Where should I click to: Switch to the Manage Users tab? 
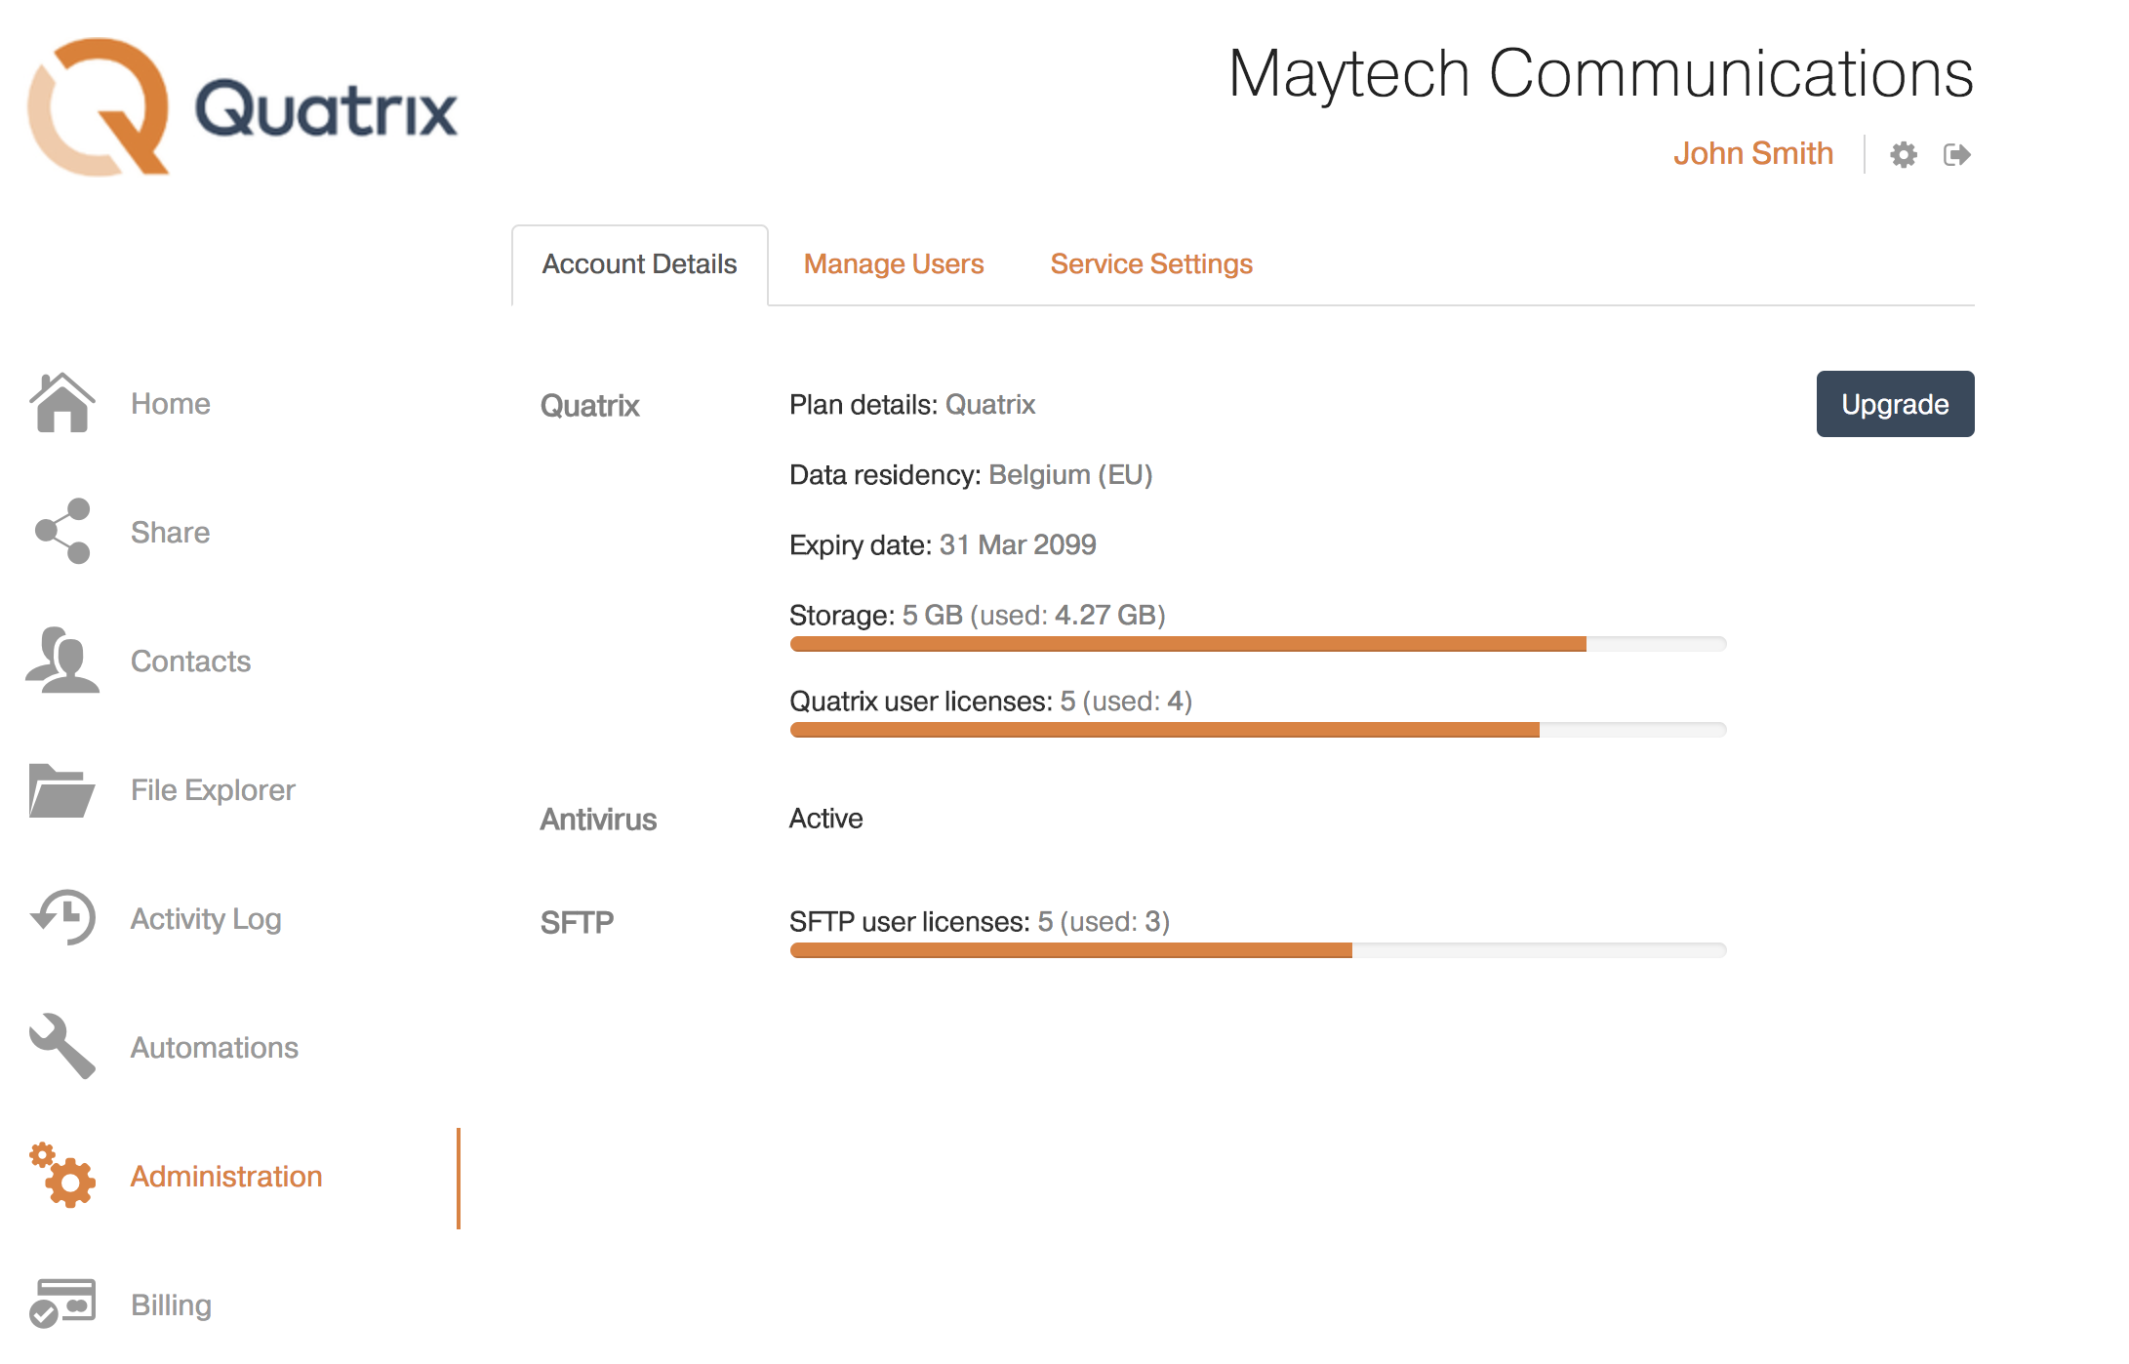(x=893, y=264)
